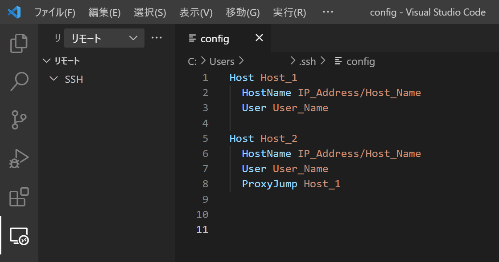Open the Extensions view icon
The height and width of the screenshot is (262, 499).
tap(19, 197)
